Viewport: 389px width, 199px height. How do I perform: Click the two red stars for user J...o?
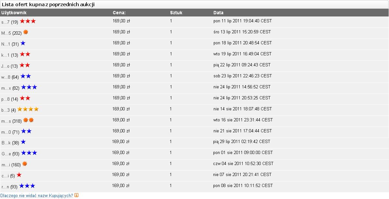(25, 65)
